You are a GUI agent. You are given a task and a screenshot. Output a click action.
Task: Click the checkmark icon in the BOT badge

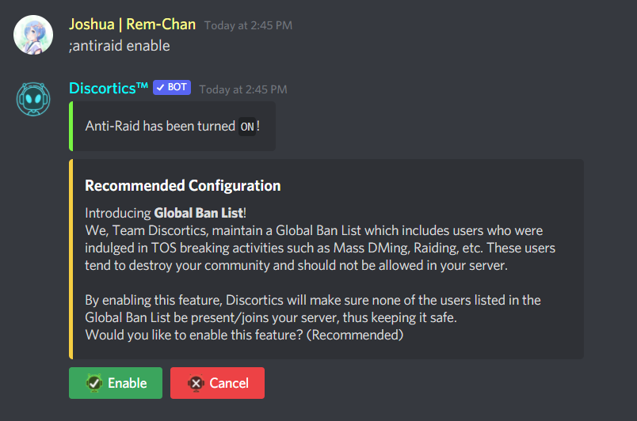pos(161,87)
